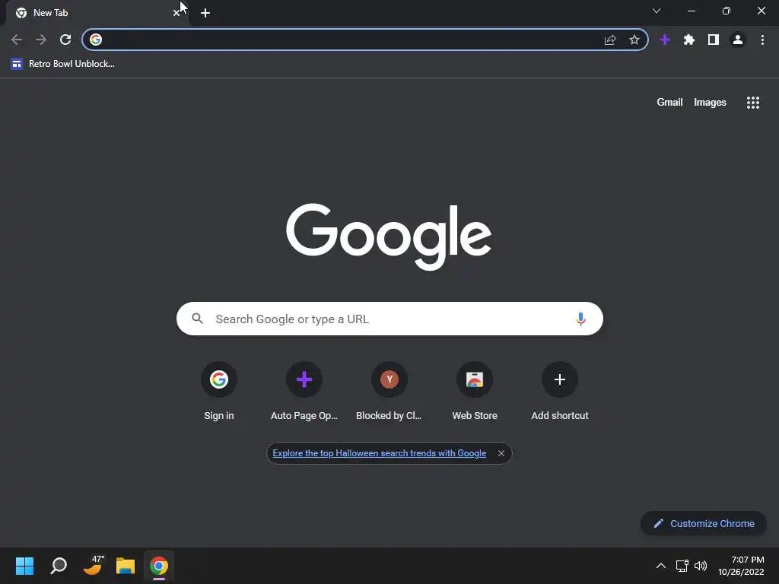
Task: Open File Explorer from the taskbar
Action: 126,566
